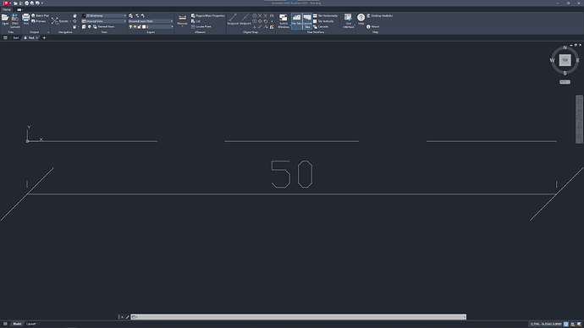Click the coordinates readout in status bar

click(x=546, y=325)
